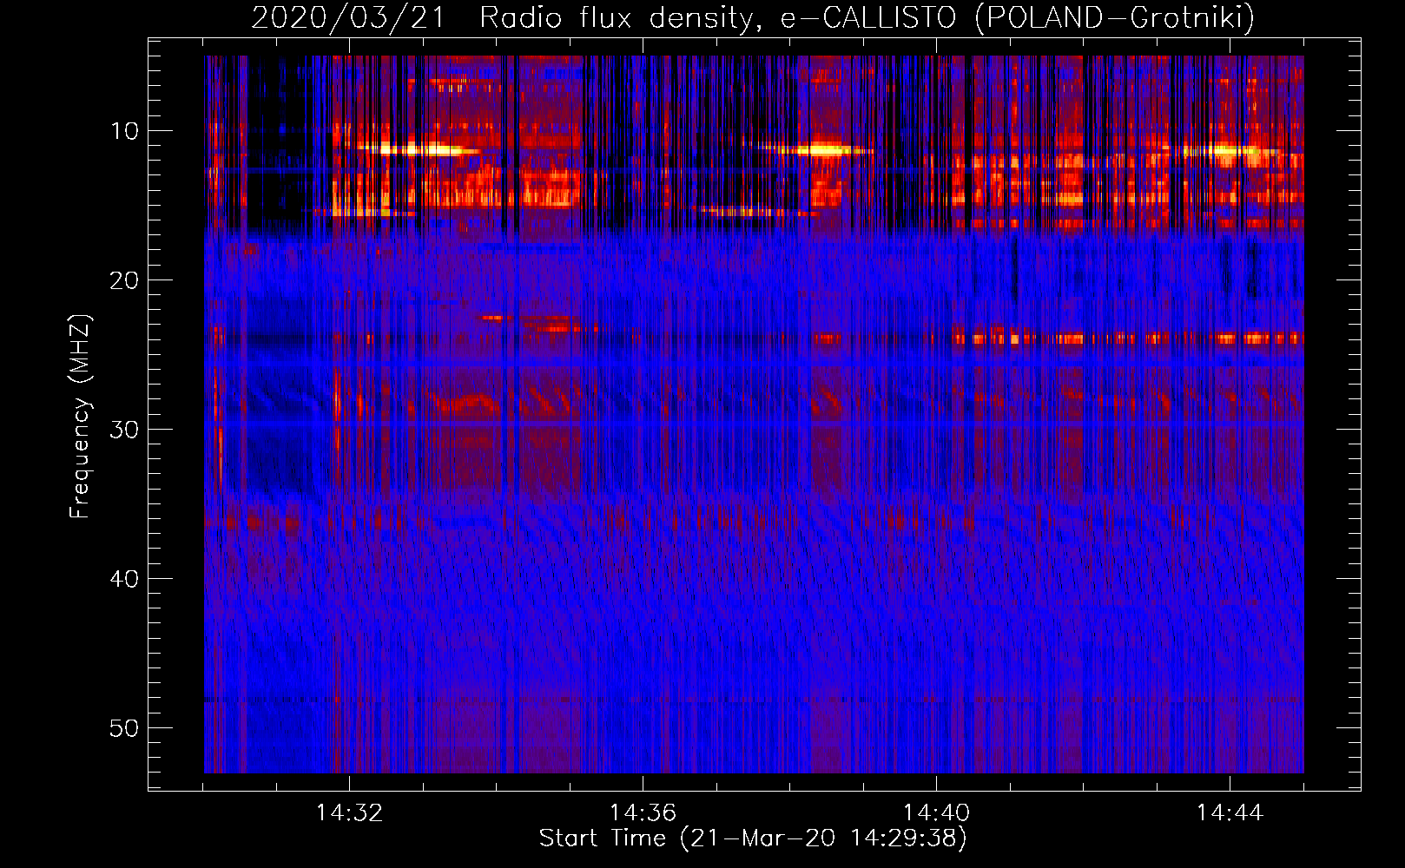Click the 10 MHz frequency tick label
The width and height of the screenshot is (1405, 868).
pyautogui.click(x=124, y=131)
